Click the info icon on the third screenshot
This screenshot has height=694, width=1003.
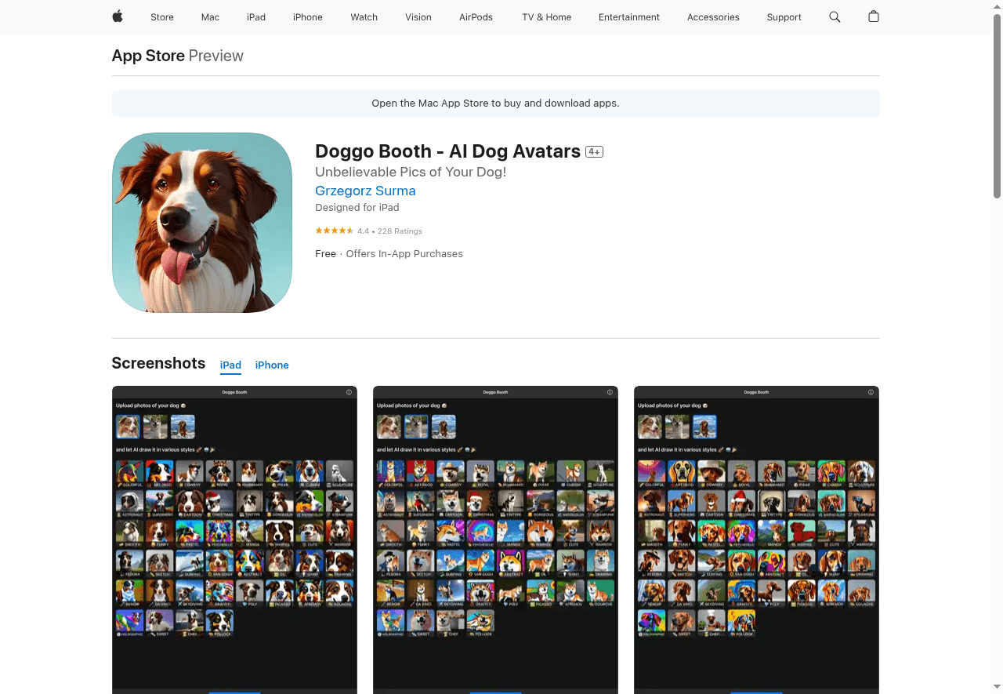tap(870, 393)
